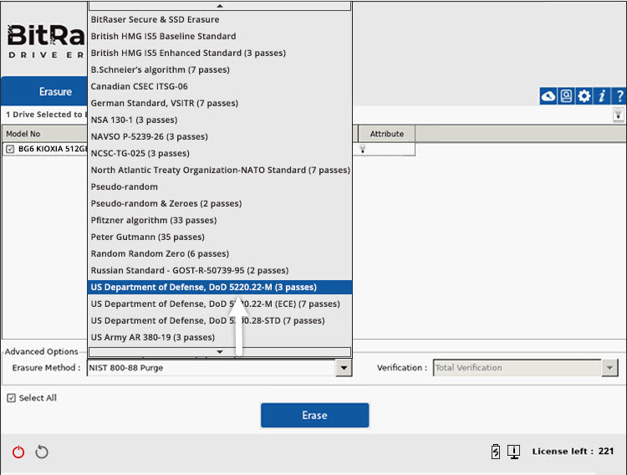Select DoD 5220.22-M (3 passes)

tap(220, 288)
